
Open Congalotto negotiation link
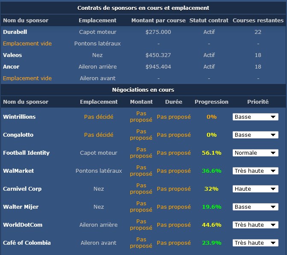(x=18, y=135)
